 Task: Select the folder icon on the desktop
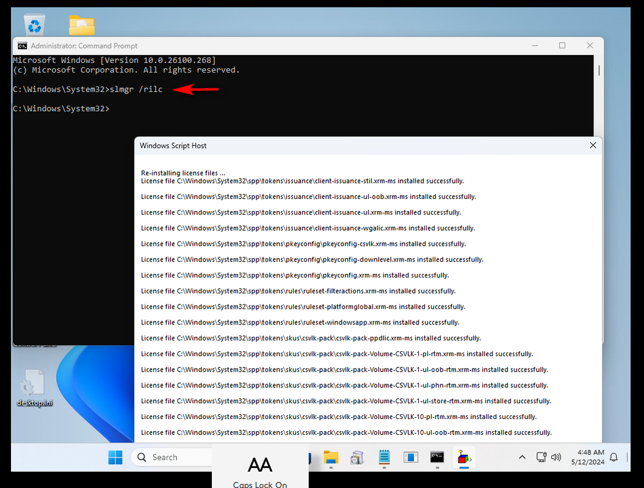tap(82, 25)
